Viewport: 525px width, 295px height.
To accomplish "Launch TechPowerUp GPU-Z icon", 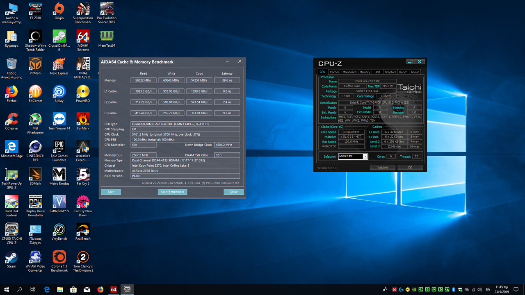I will click(11, 179).
